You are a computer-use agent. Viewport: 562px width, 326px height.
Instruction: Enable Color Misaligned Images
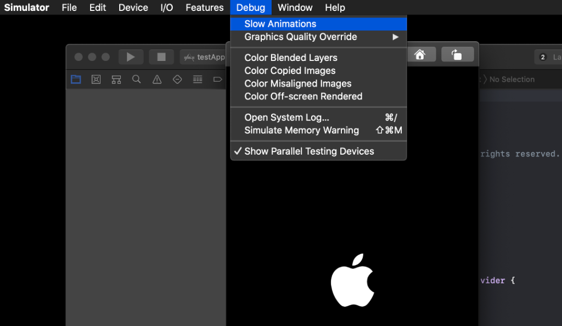(318, 83)
